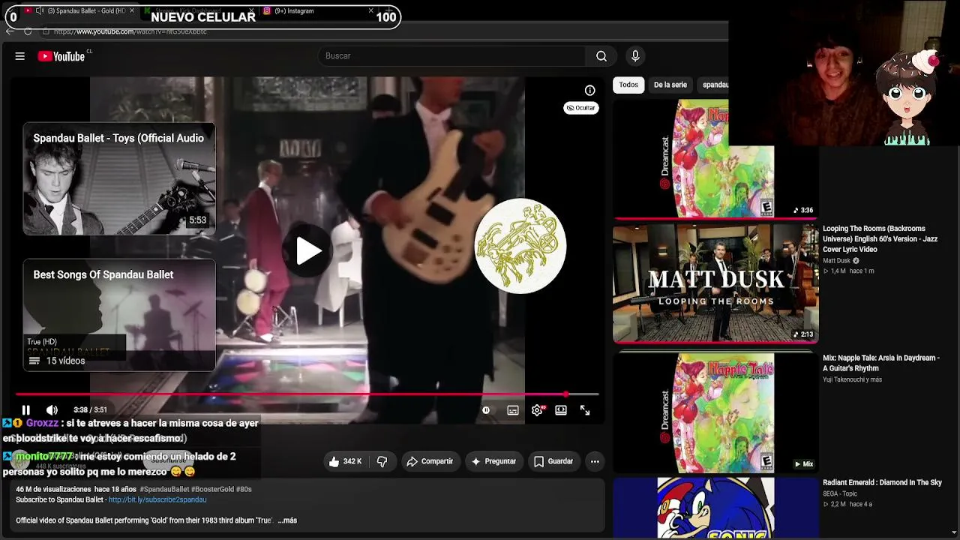
Task: Select the Todos filter chip
Action: [x=628, y=85]
